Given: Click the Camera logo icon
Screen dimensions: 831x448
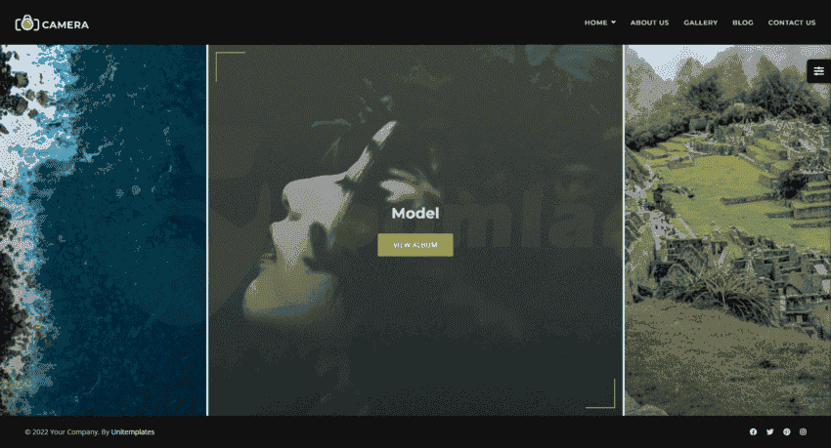Looking at the screenshot, I should (x=26, y=22).
